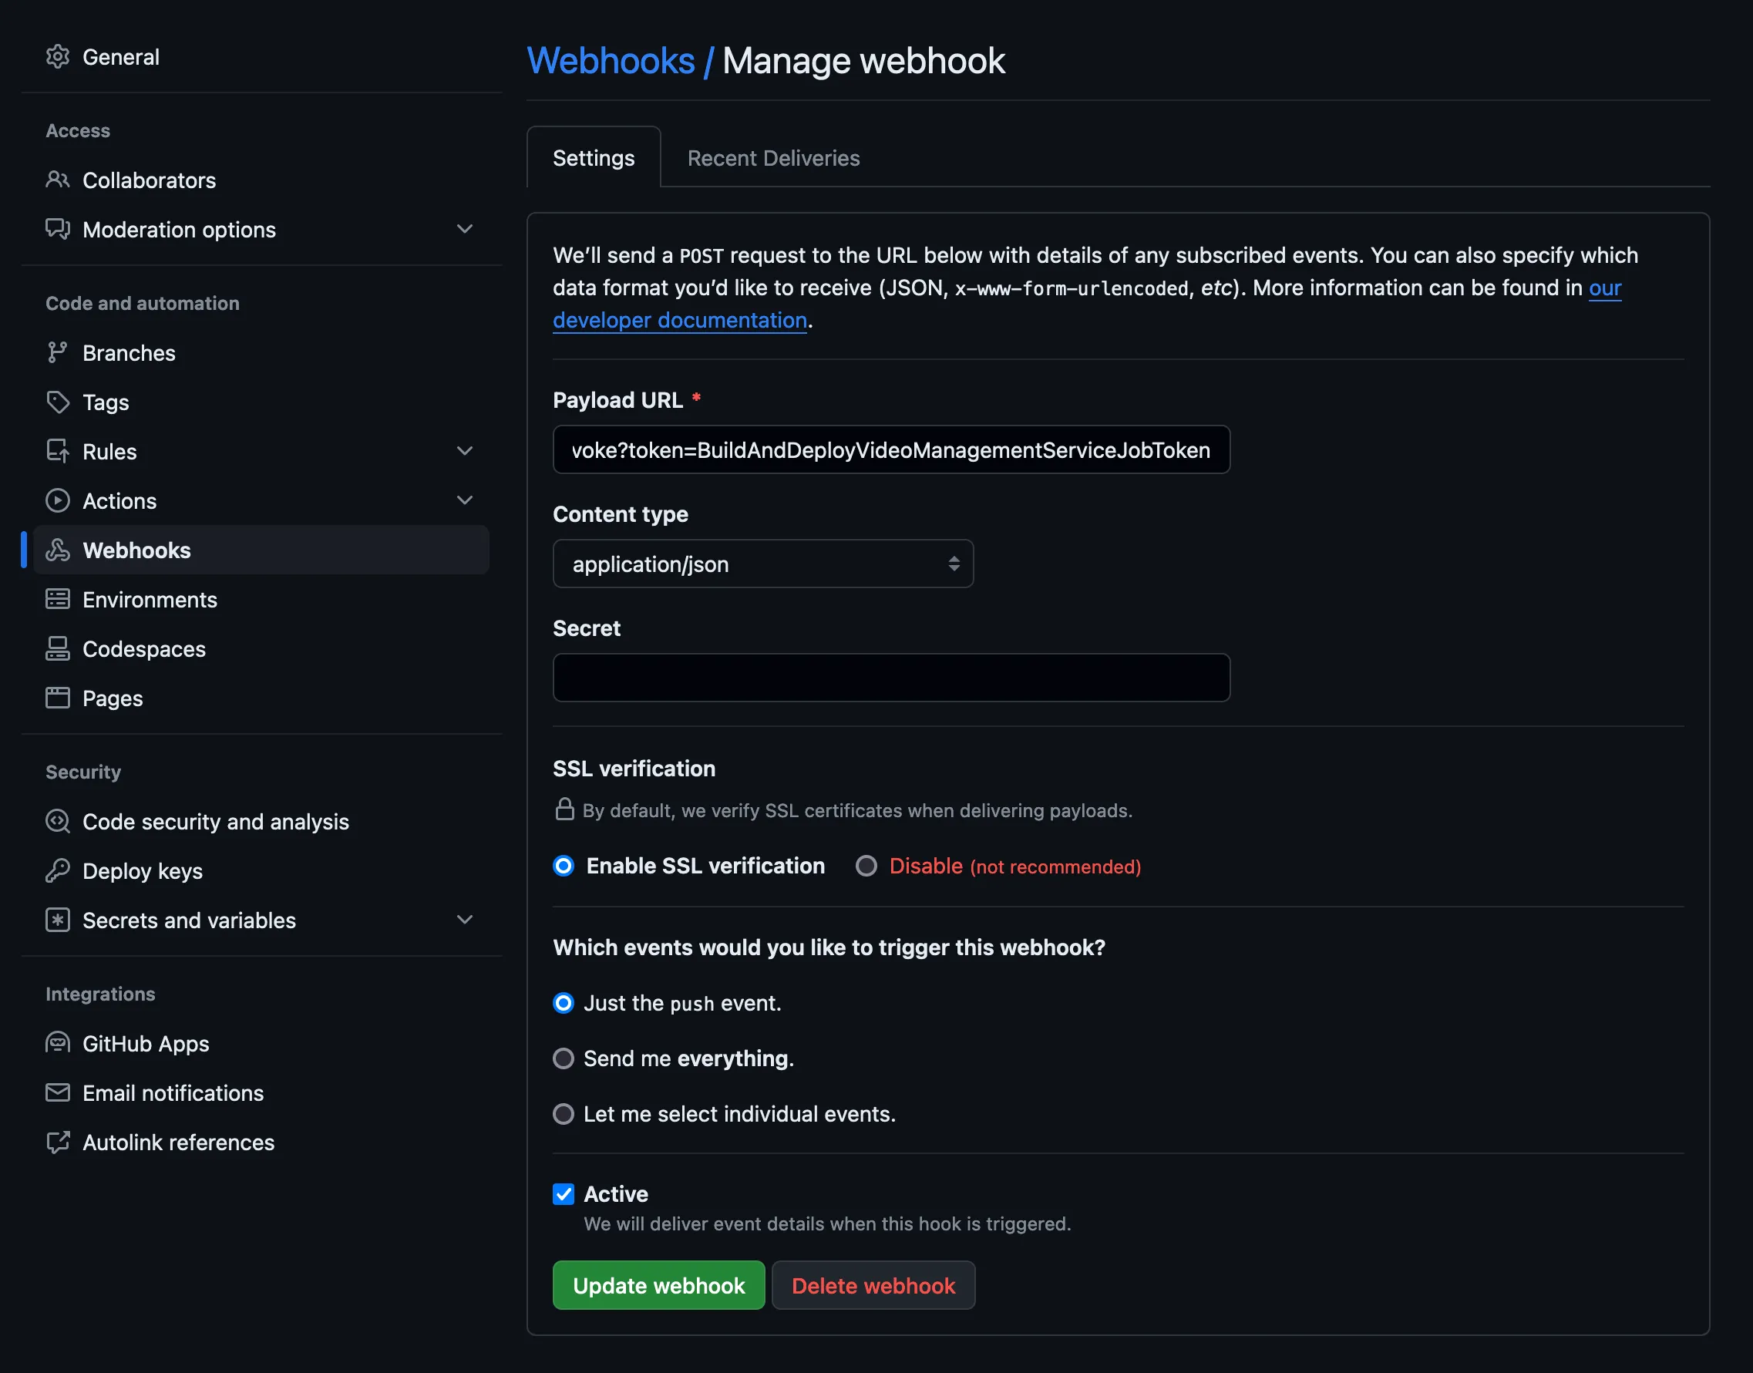Expand the Actions sidebar section
Viewport: 1753px width, 1373px height.
(466, 500)
